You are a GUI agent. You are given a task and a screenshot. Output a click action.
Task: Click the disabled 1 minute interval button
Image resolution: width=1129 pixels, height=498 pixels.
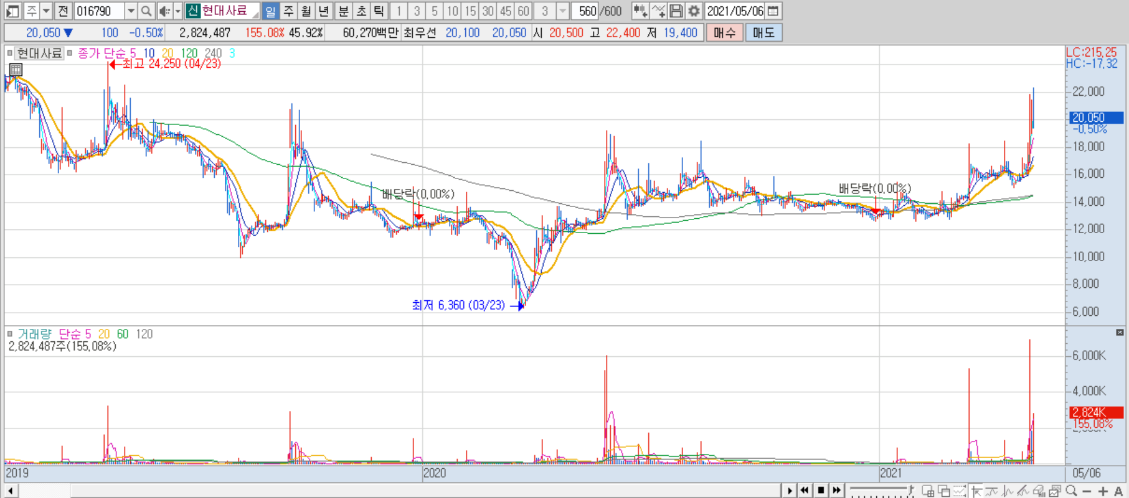tap(399, 11)
